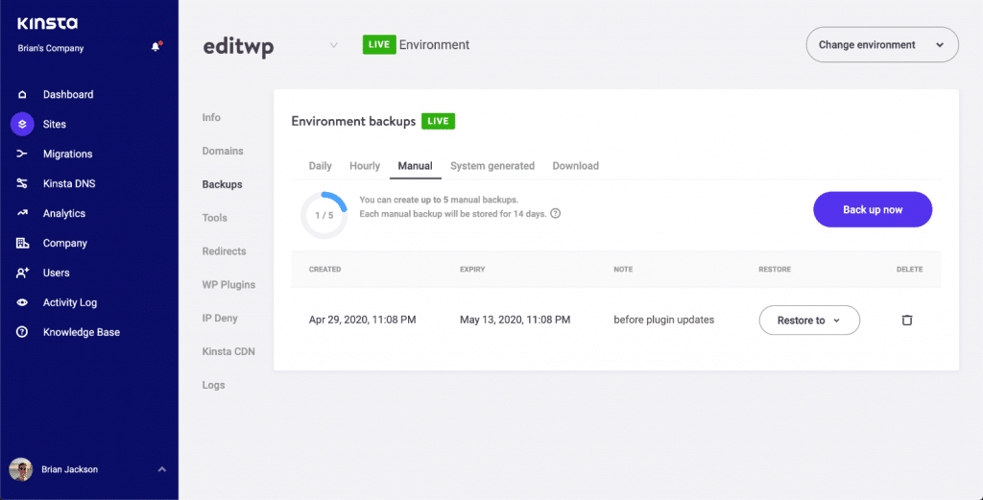Switch to the Hourly backups tab
The width and height of the screenshot is (983, 500).
[365, 166]
